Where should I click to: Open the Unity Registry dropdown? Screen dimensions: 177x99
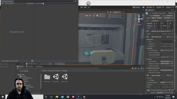10,4
